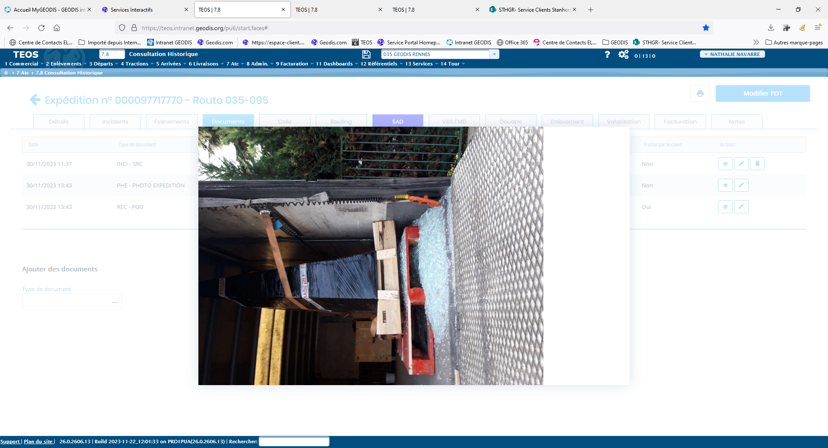Open the help question mark icon
Viewport: 828px width, 448px height.
[x=607, y=55]
